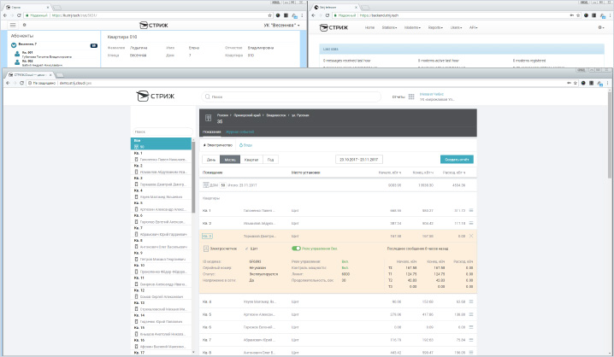Click building icon in dark header
This screenshot has height=357, width=614.
pyautogui.click(x=209, y=118)
